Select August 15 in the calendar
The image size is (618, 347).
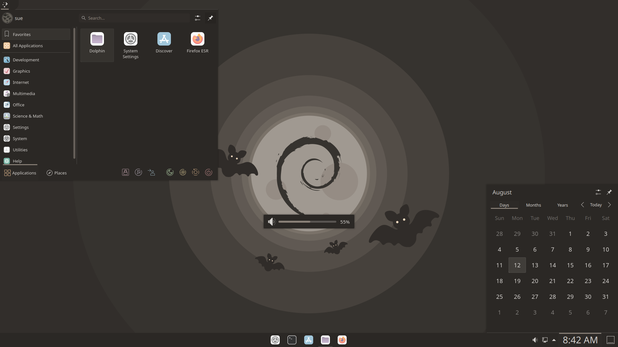pos(570,265)
